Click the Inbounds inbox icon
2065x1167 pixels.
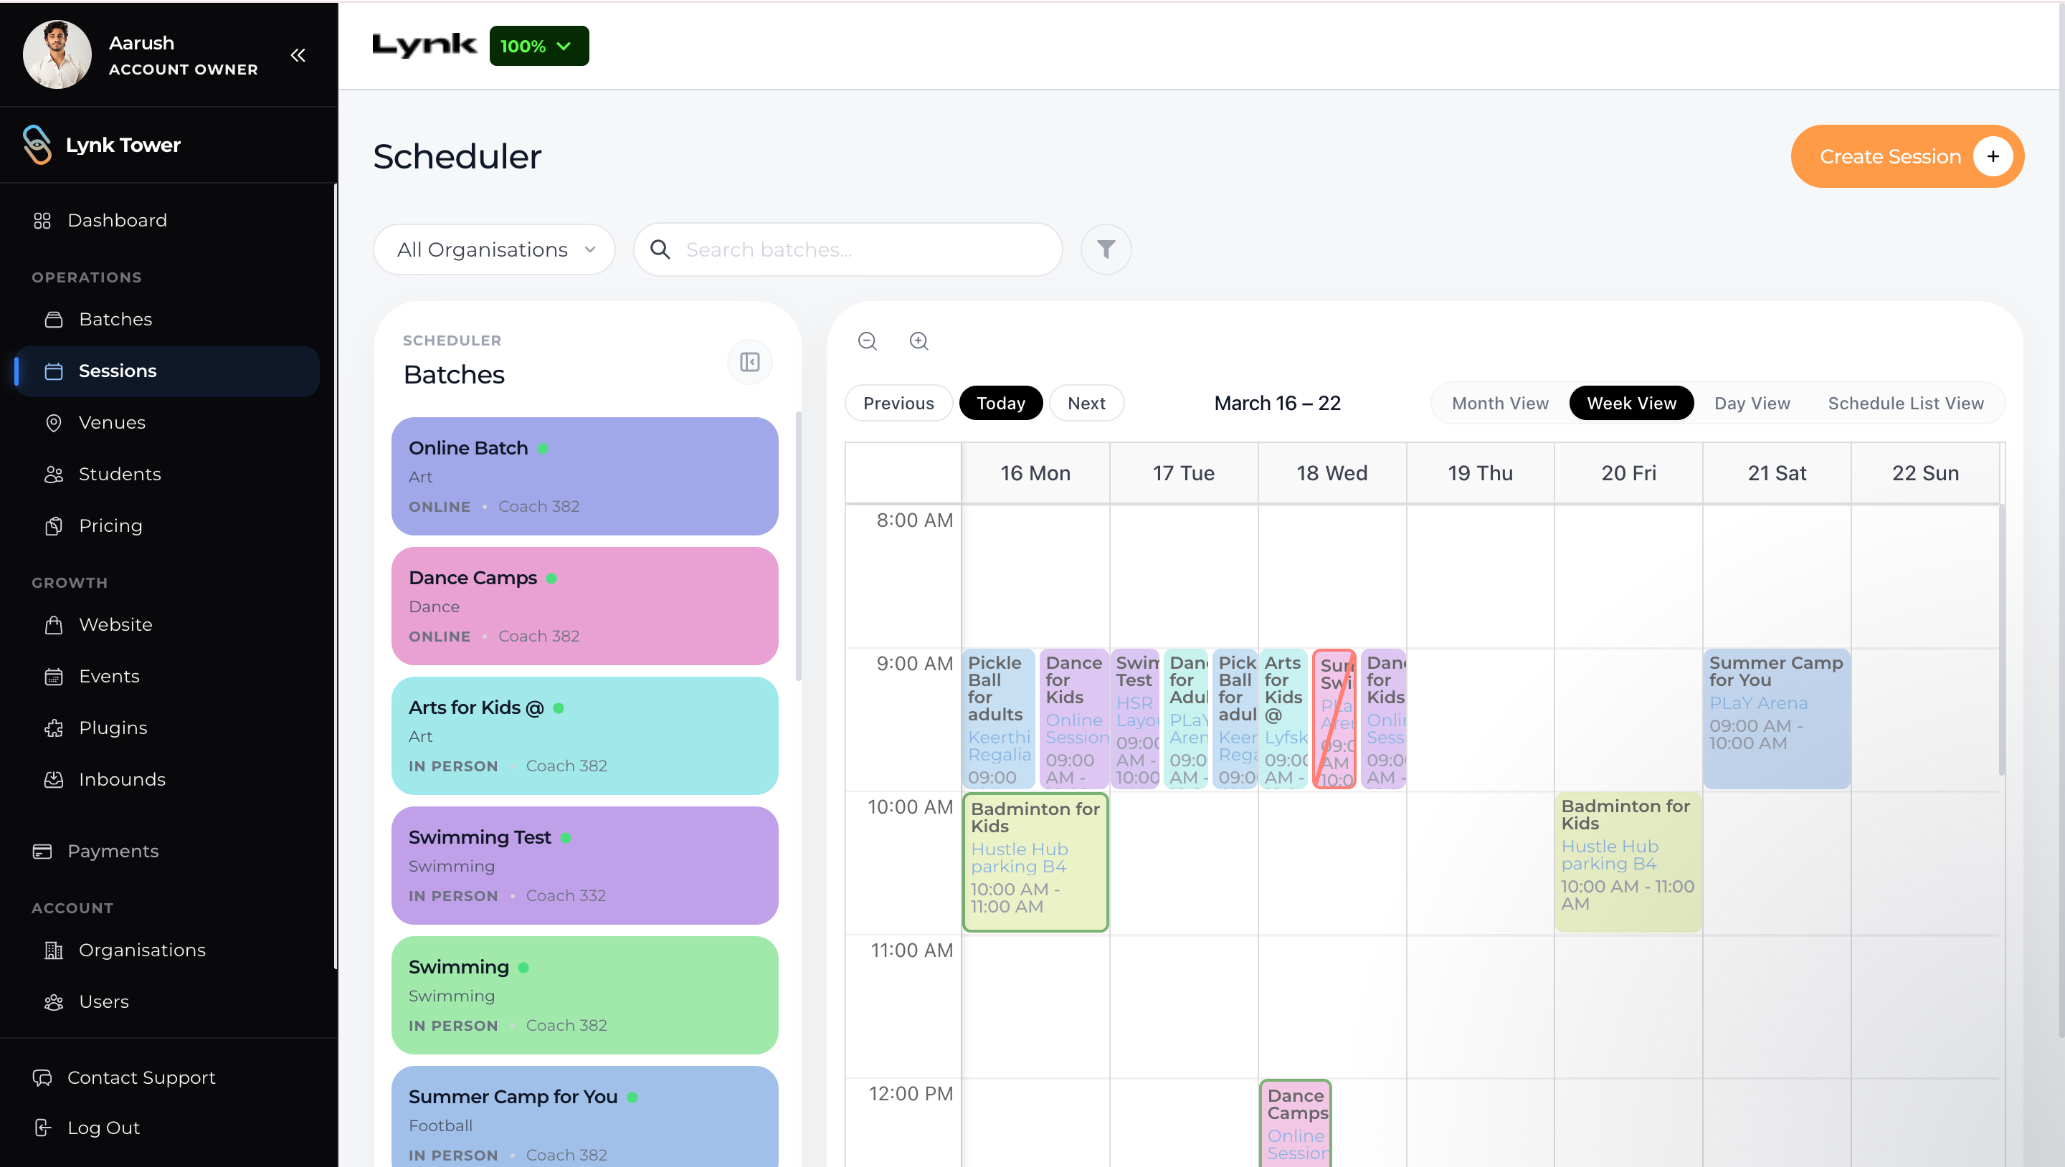point(54,780)
